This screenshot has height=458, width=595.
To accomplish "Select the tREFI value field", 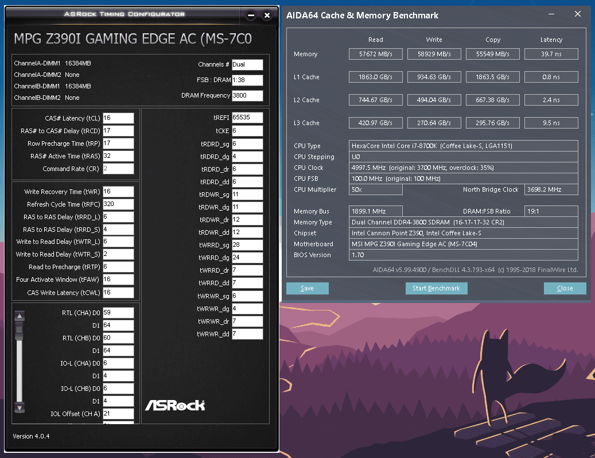I will click(x=247, y=118).
